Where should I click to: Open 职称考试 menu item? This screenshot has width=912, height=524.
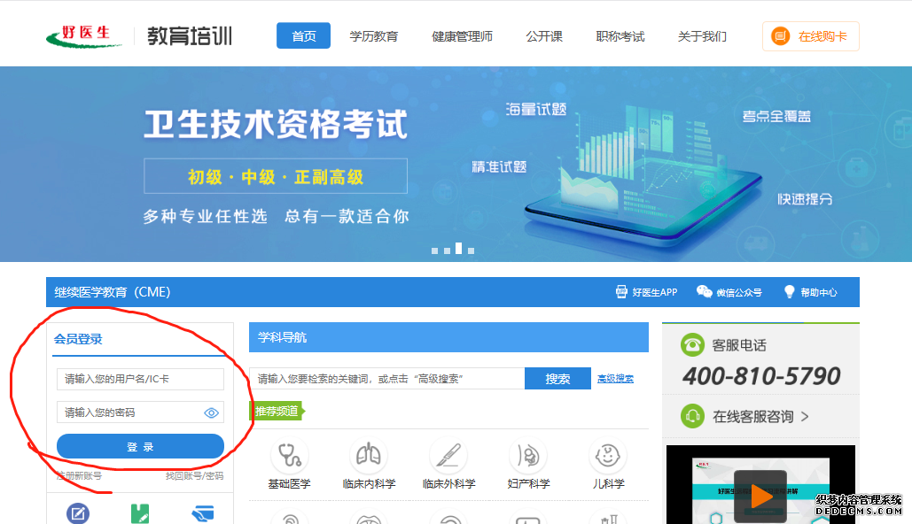pos(620,36)
